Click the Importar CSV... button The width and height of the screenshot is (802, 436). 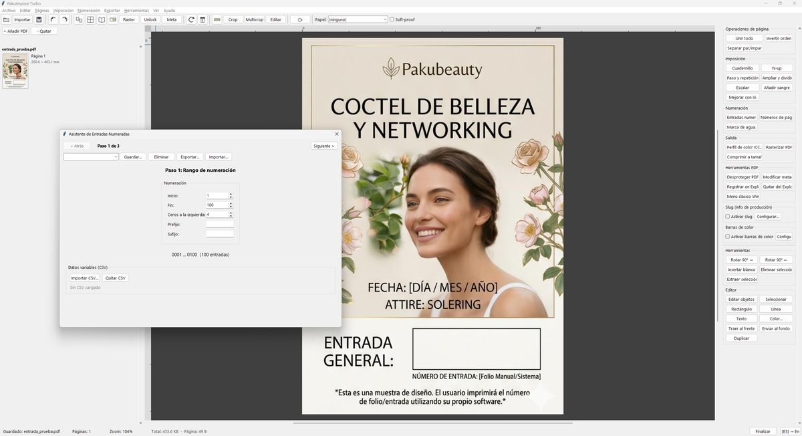coord(84,278)
